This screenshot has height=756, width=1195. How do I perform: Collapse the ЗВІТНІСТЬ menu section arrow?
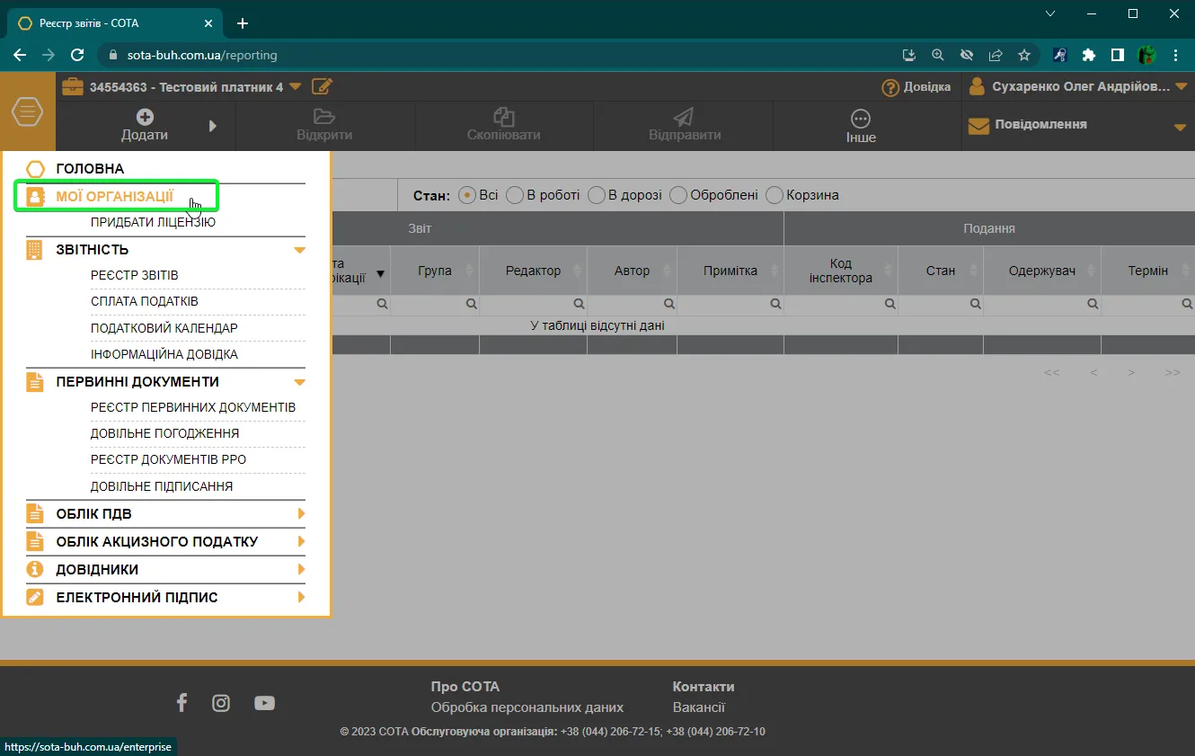click(300, 250)
